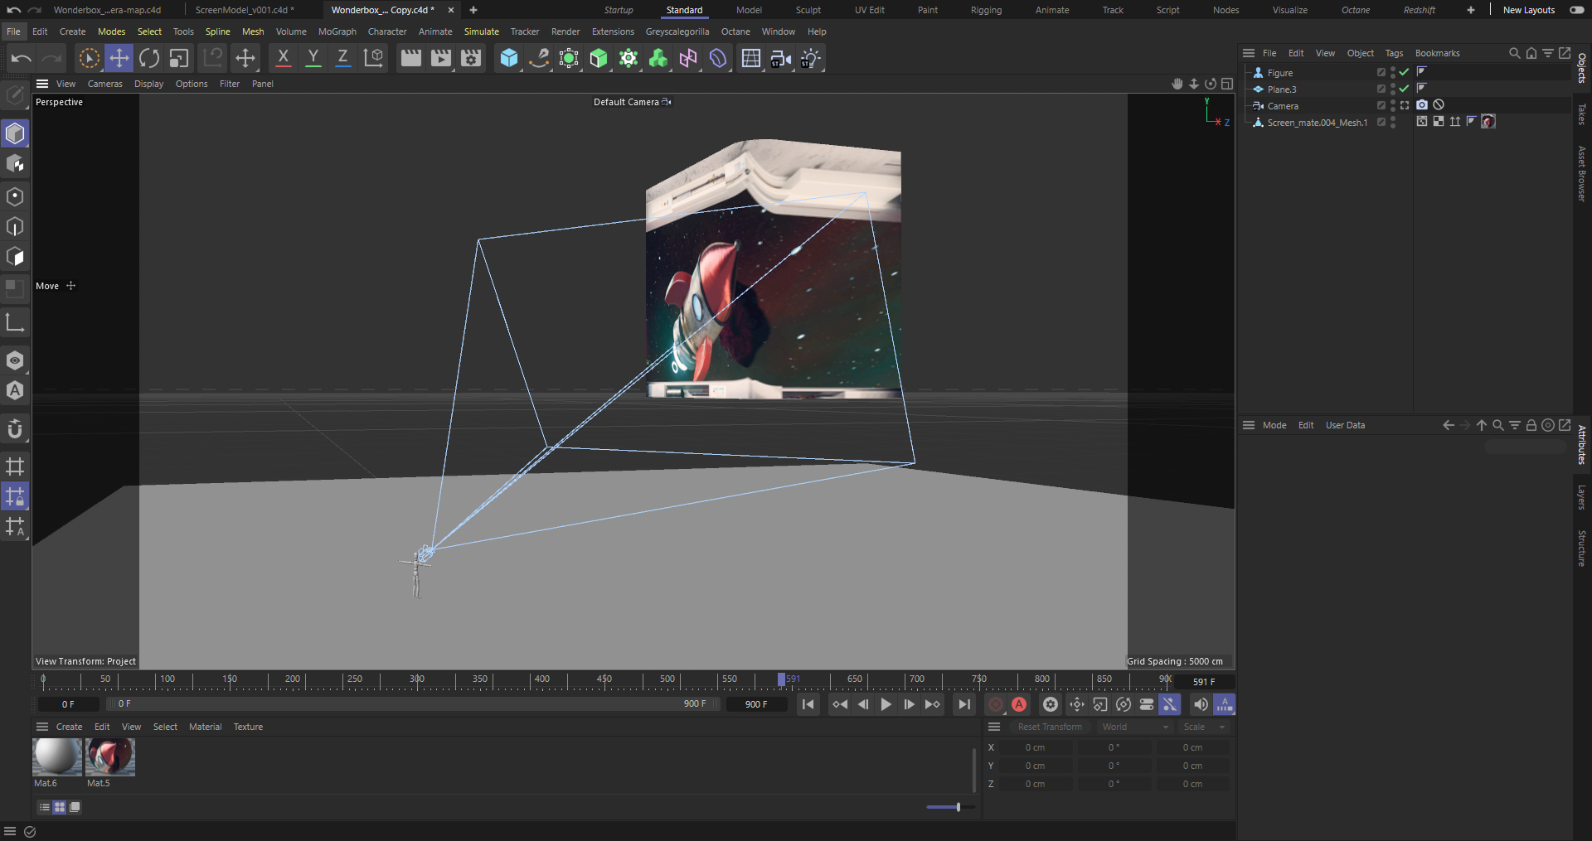1592x841 pixels.
Task: Click the Workplane grid icon
Action: tap(15, 466)
